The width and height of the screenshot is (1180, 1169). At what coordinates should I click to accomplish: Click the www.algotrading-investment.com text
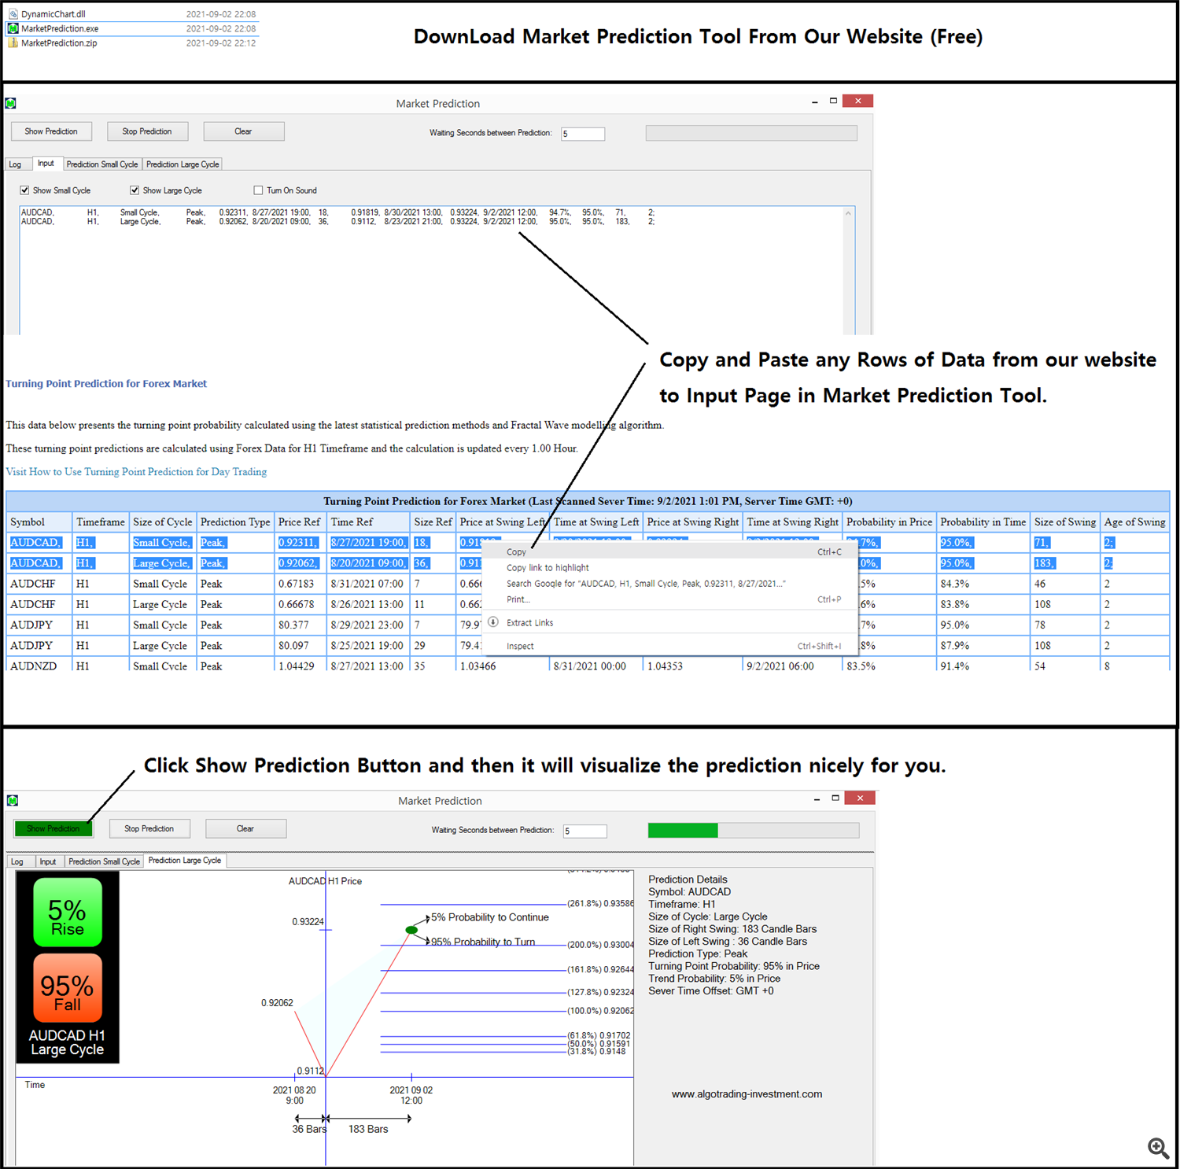[747, 1094]
